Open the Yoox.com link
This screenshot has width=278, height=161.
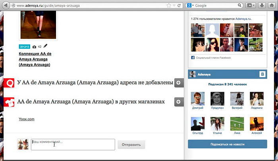tap(27, 119)
